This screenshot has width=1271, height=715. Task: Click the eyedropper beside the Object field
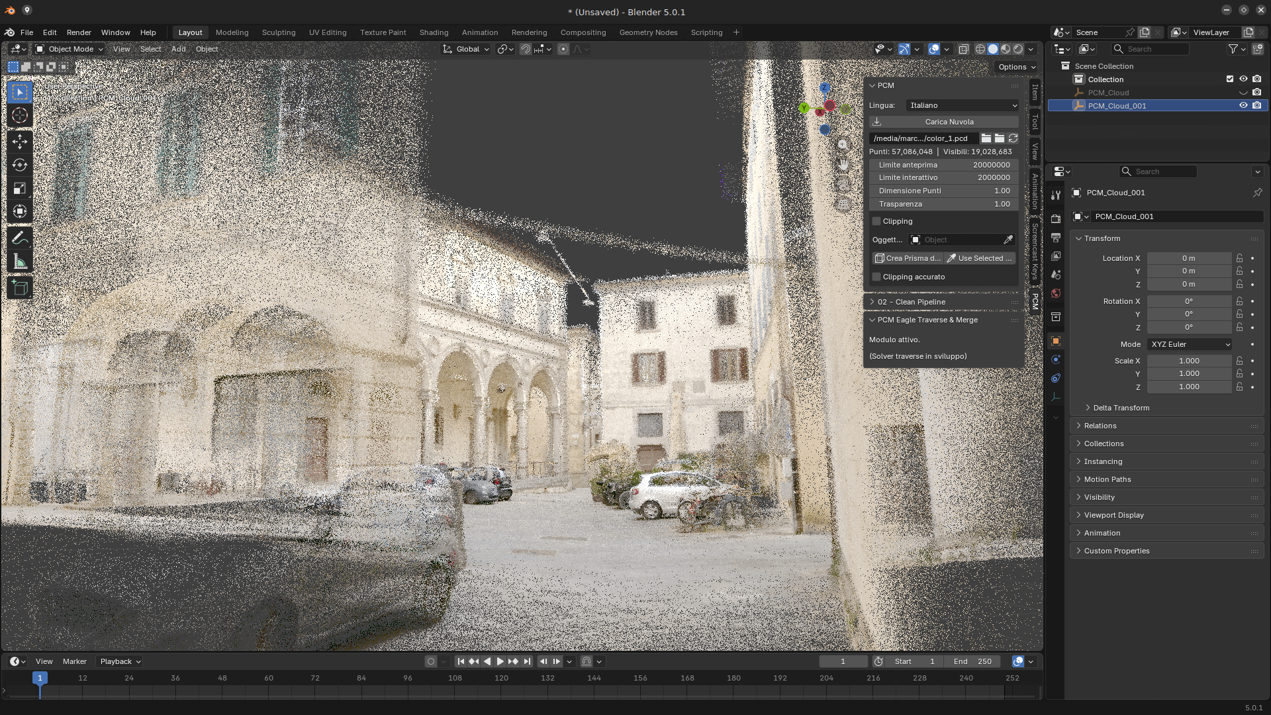point(1008,240)
